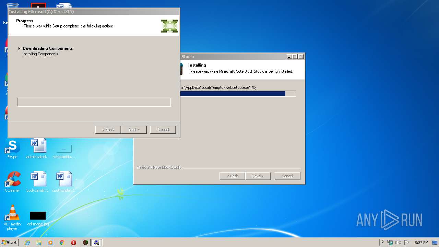This screenshot has width=439, height=247.
Task: Click disabled Back button in DirectX setup
Action: [108, 130]
